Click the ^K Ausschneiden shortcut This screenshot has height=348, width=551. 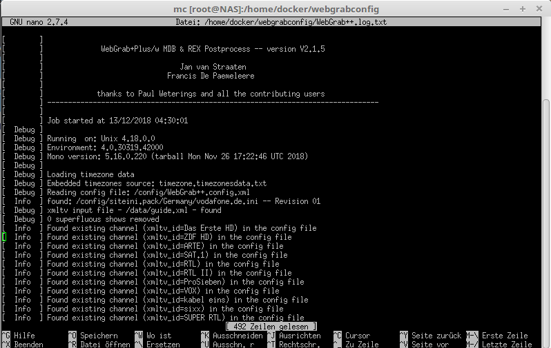click(231, 336)
